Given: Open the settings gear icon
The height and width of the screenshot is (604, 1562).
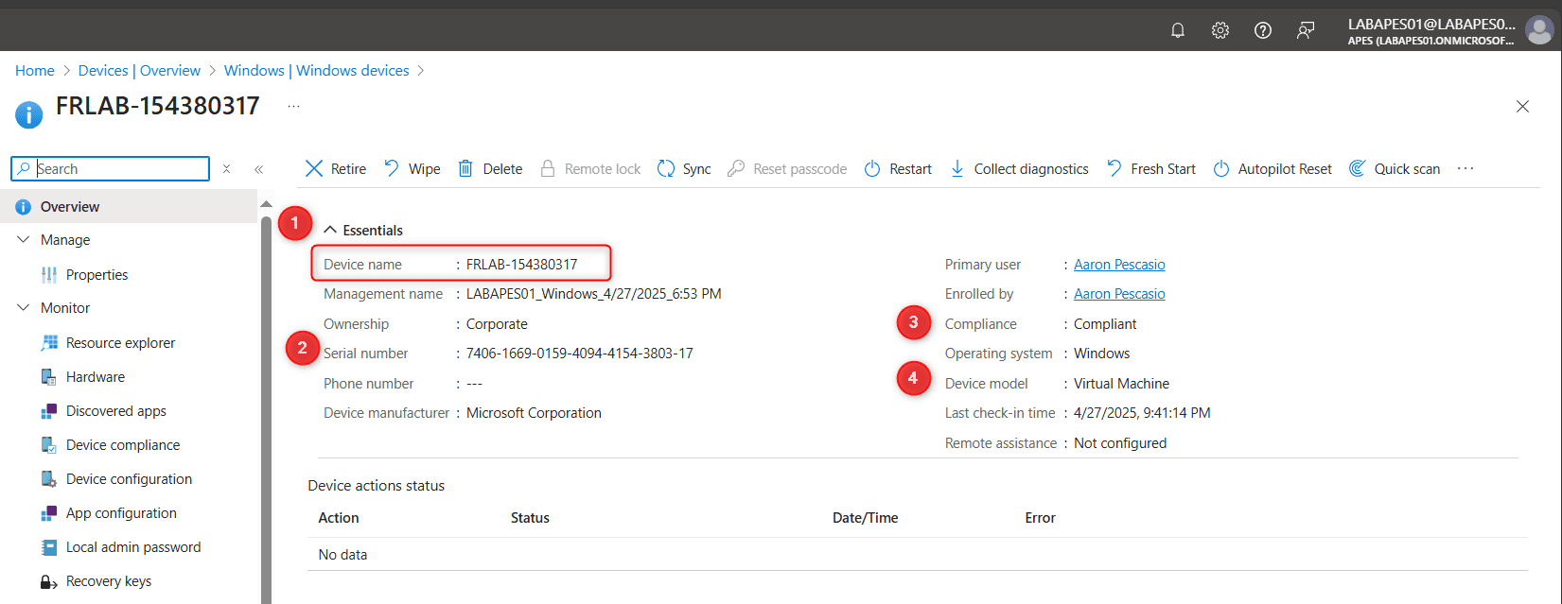Looking at the screenshot, I should 1220,30.
